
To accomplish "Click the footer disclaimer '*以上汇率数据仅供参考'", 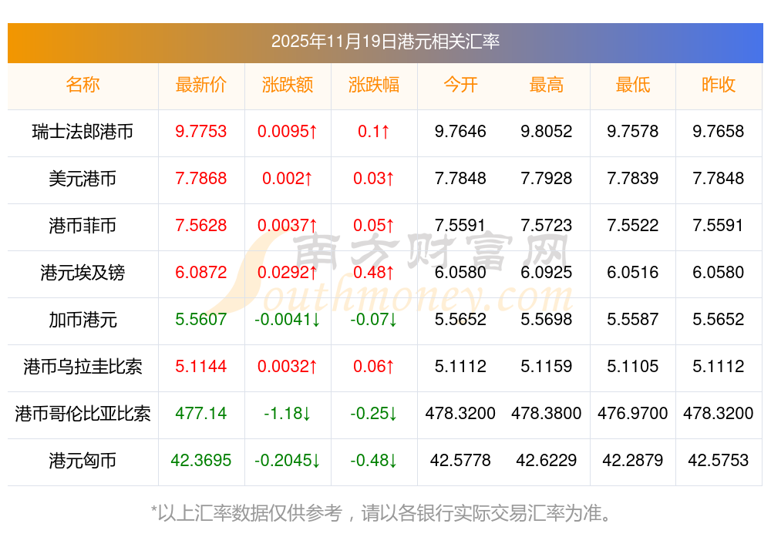I will (247, 513).
